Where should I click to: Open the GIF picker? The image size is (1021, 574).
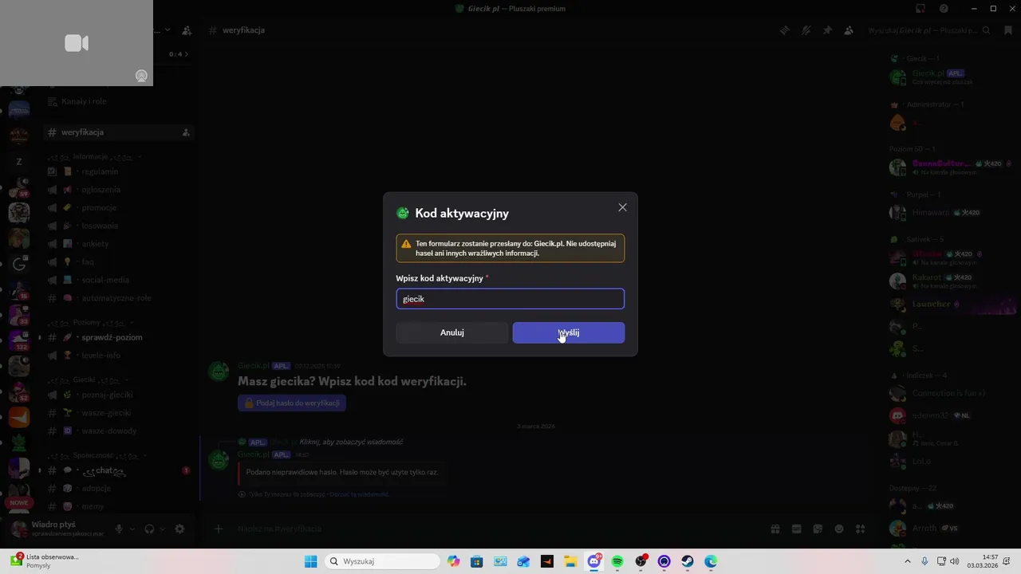click(x=796, y=529)
